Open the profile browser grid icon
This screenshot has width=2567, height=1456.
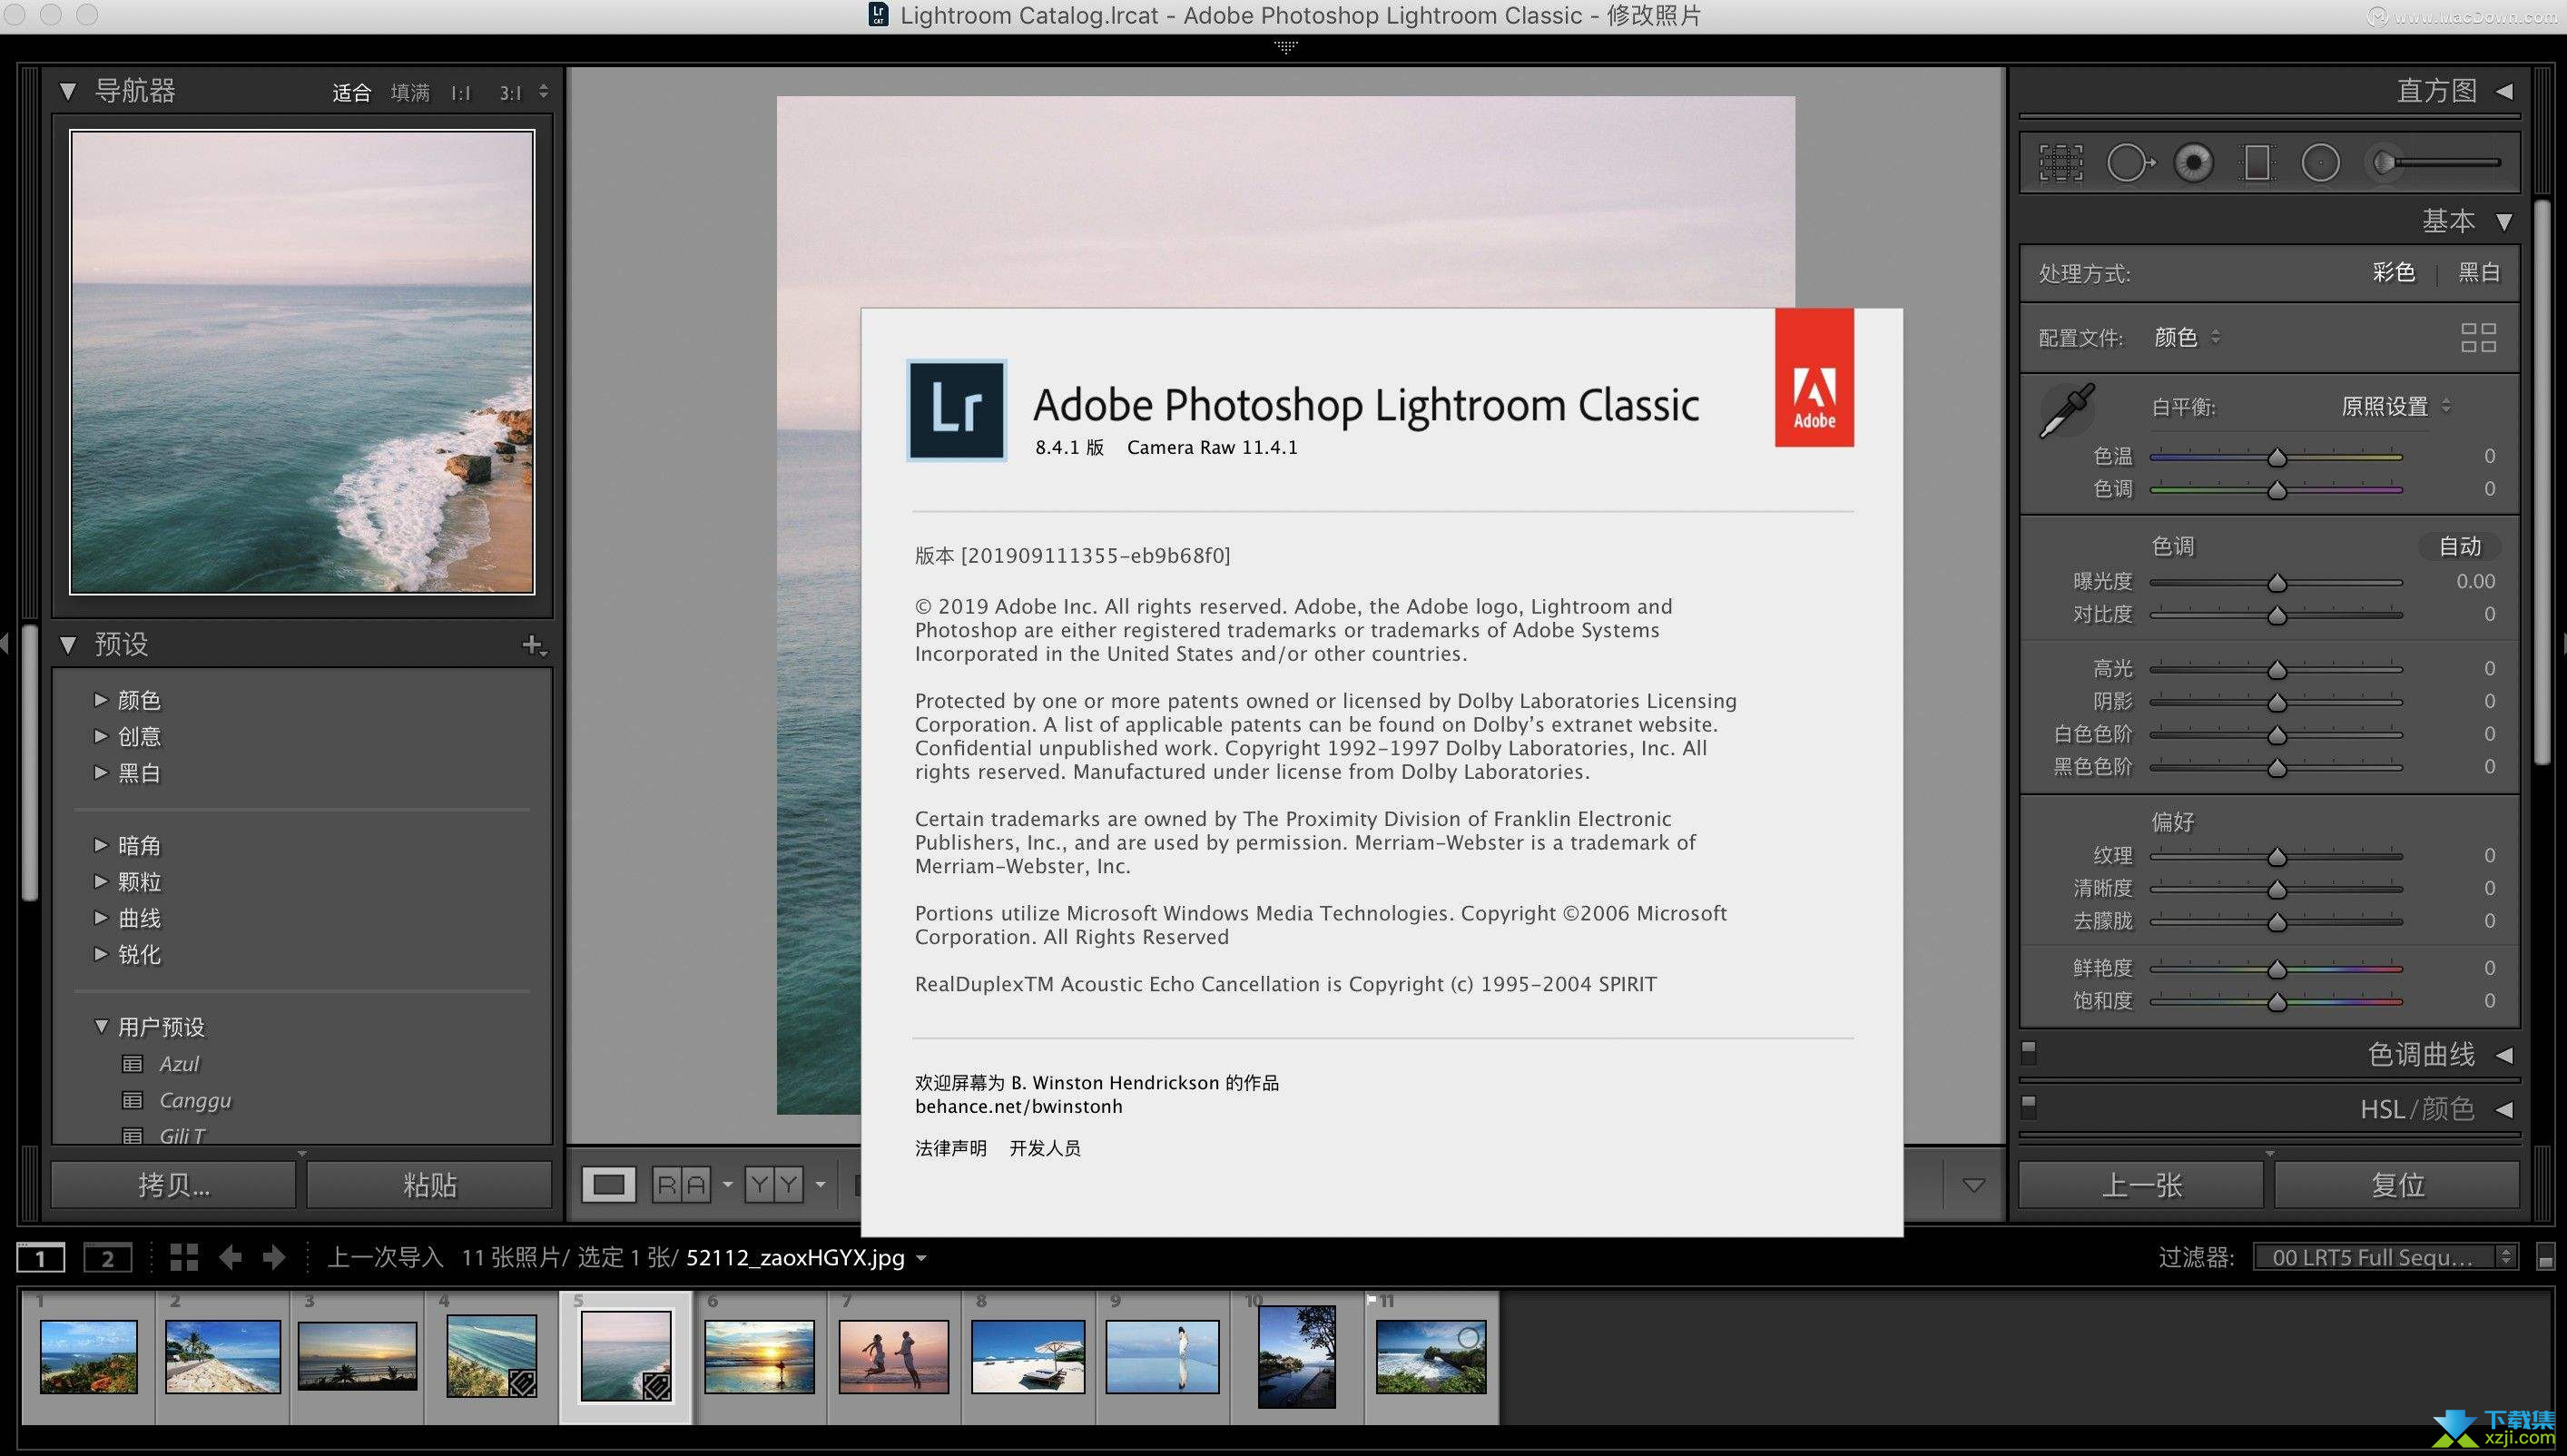(x=2478, y=337)
